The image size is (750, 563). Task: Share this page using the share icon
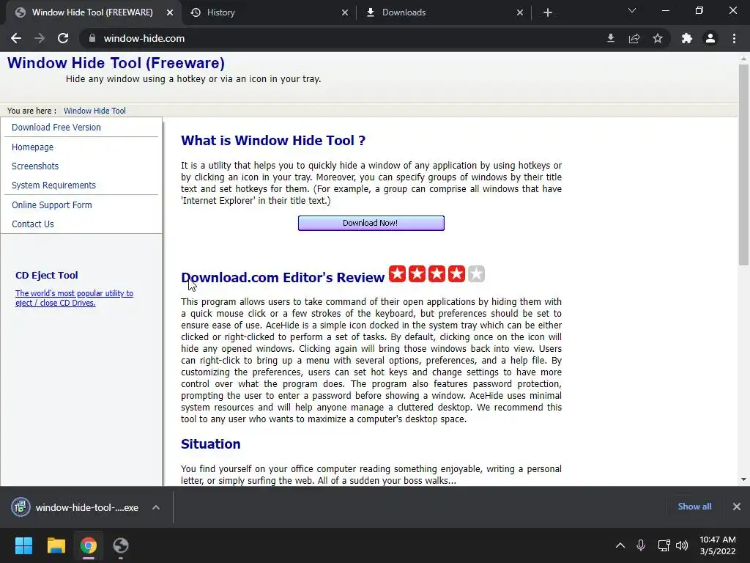coord(634,38)
